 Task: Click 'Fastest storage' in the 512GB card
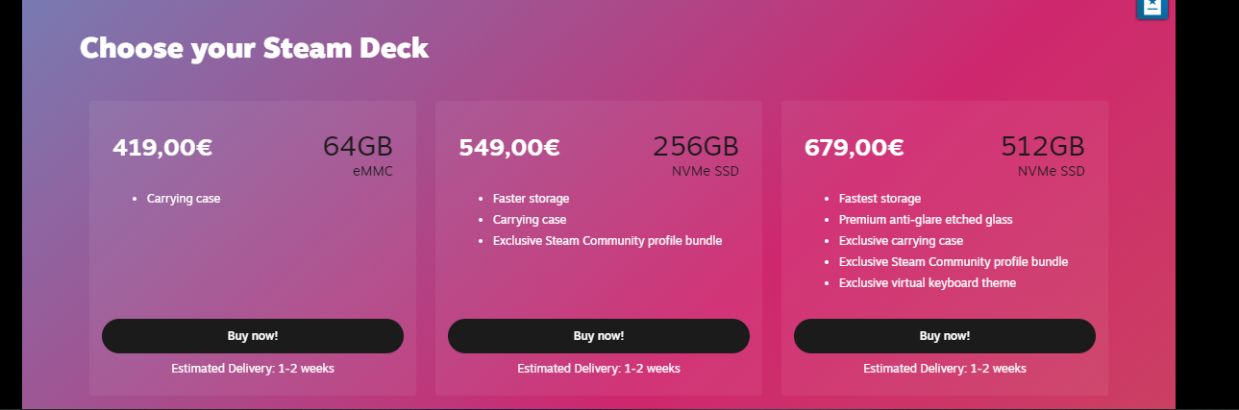pyautogui.click(x=880, y=199)
